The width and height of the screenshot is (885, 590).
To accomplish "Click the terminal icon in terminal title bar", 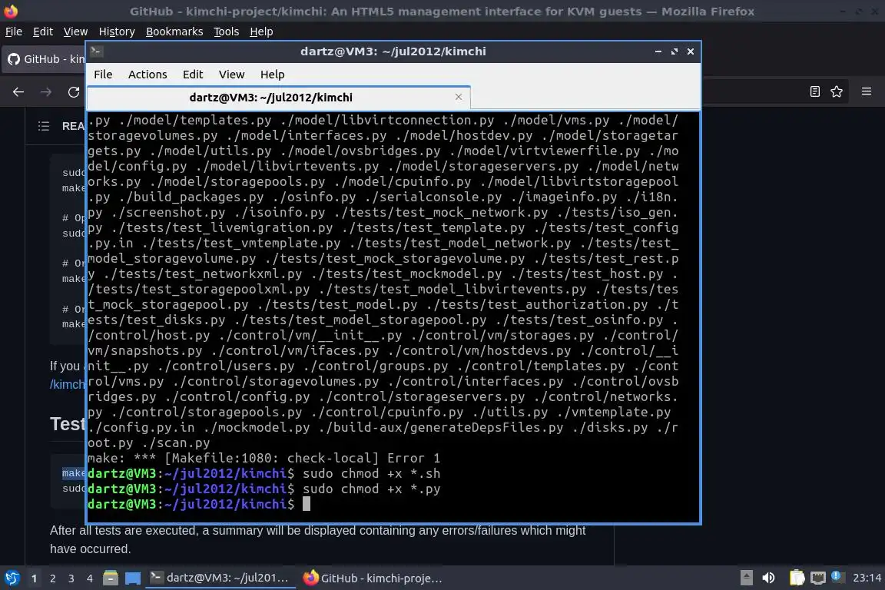I will click(x=96, y=51).
